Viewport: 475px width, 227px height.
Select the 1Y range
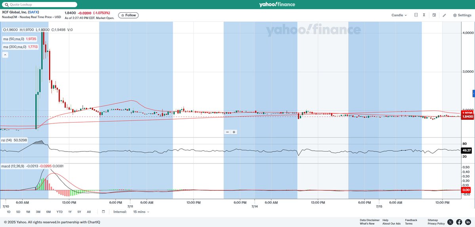[x=70, y=212]
